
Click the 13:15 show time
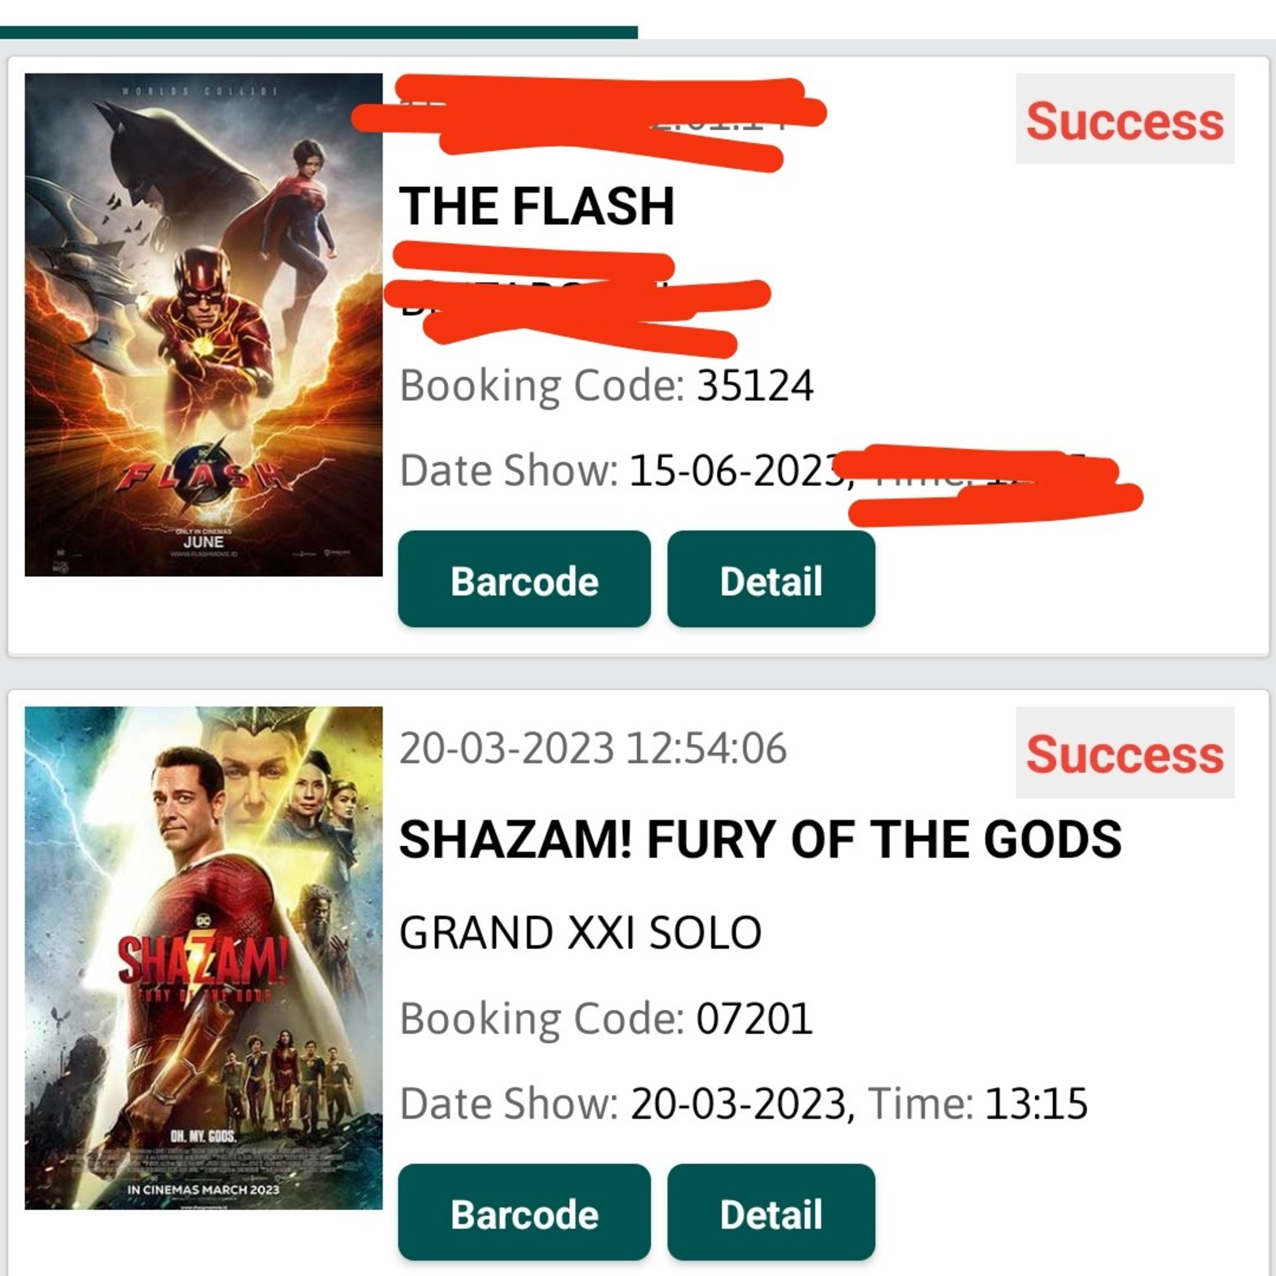tap(1036, 1103)
